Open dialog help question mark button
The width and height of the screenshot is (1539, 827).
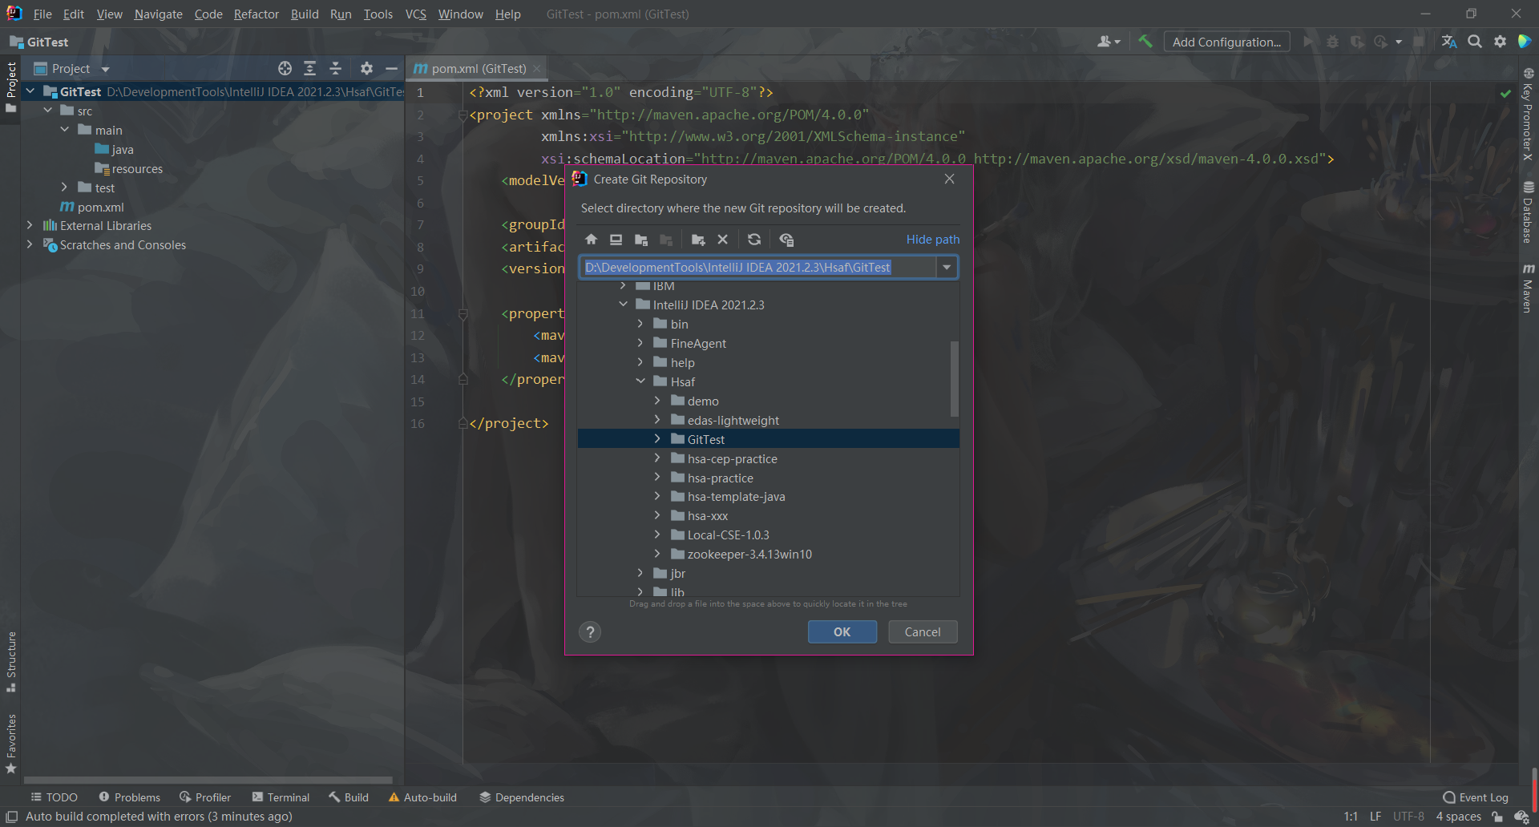pyautogui.click(x=590, y=632)
